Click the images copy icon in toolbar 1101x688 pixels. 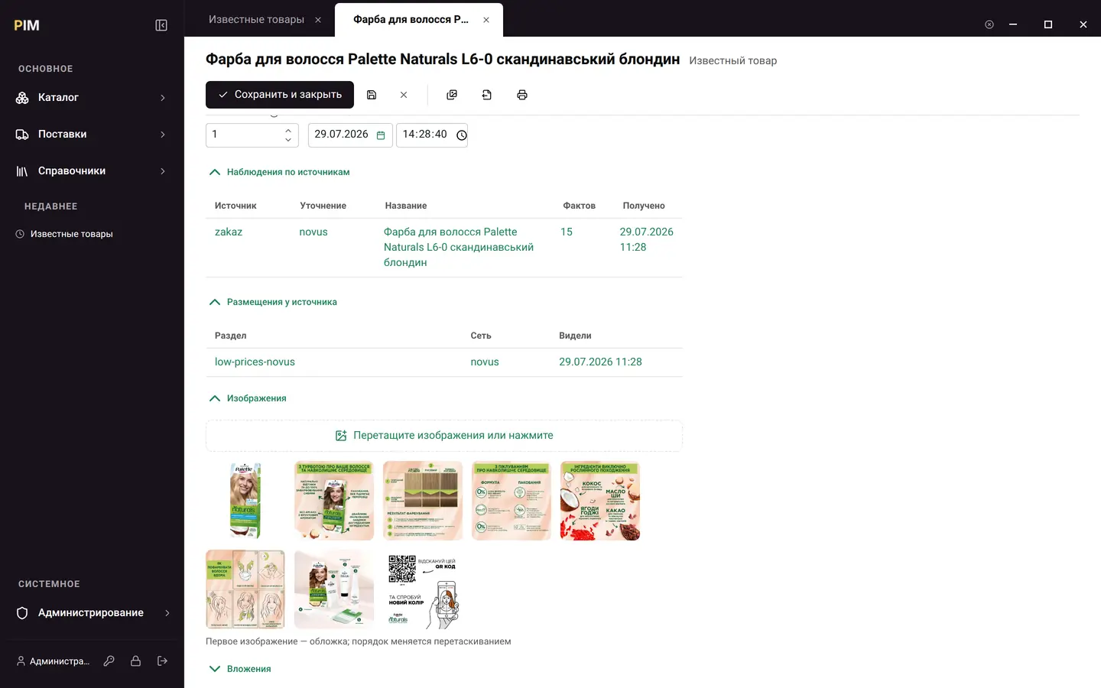click(x=452, y=95)
